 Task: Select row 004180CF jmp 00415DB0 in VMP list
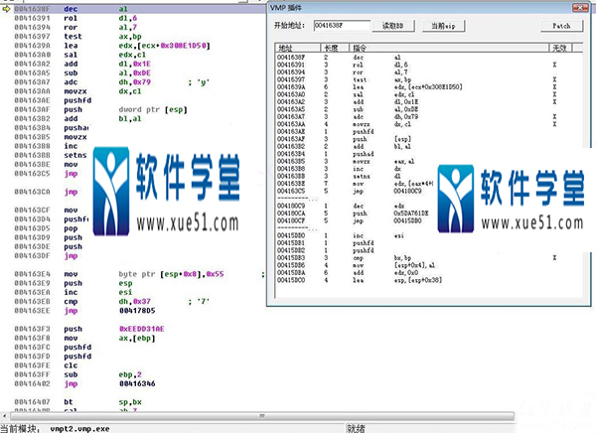(x=357, y=220)
